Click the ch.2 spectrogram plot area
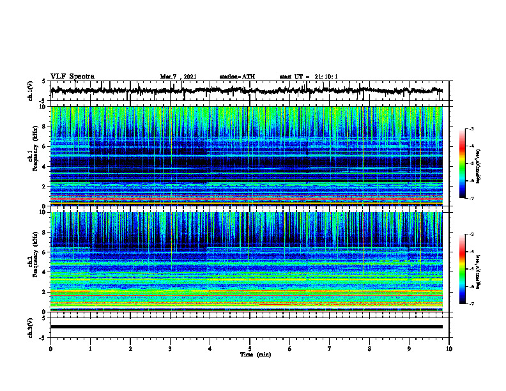506x391 pixels. coord(247,262)
